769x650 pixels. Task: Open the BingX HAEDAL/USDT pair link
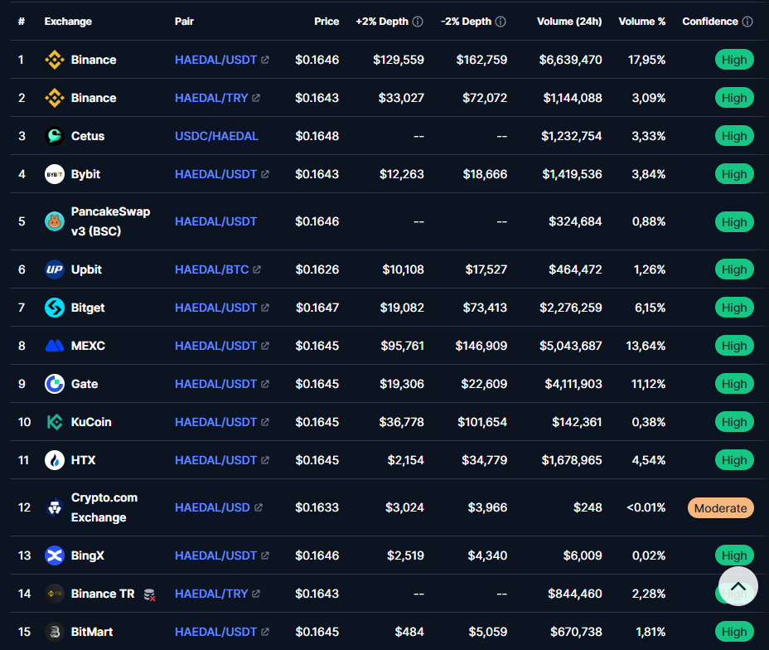[215, 555]
